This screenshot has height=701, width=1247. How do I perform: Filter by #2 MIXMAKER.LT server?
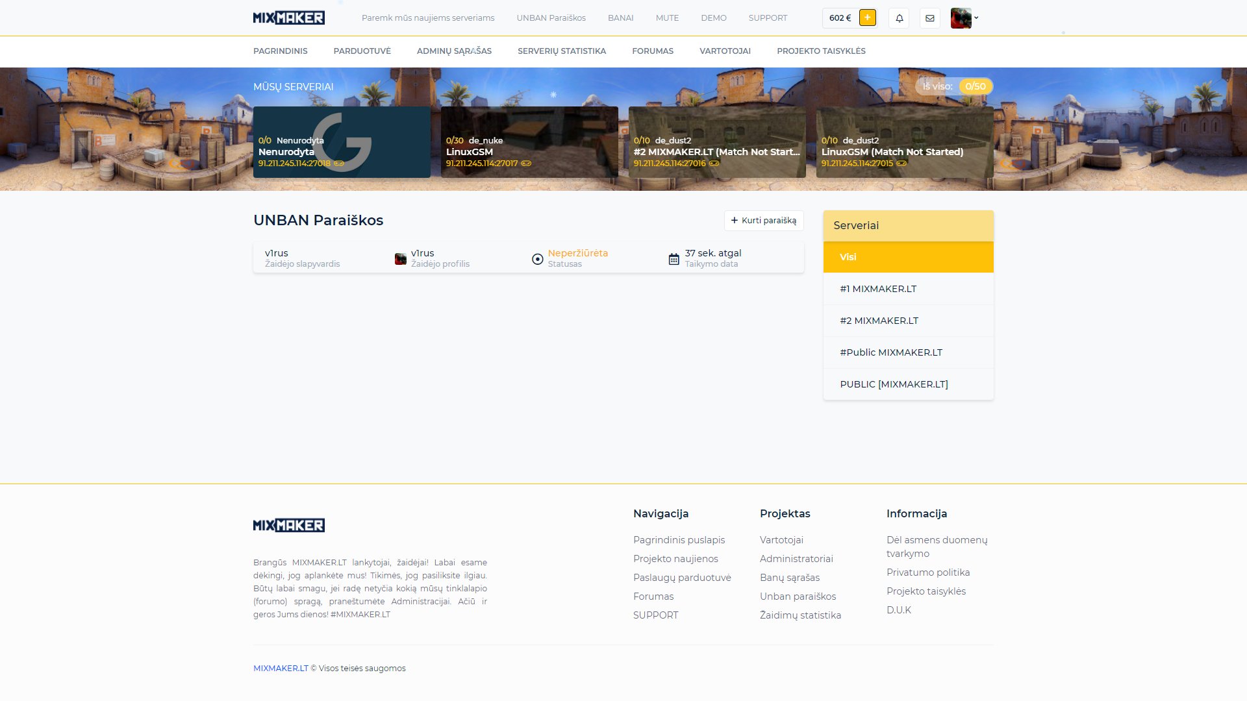pos(908,321)
